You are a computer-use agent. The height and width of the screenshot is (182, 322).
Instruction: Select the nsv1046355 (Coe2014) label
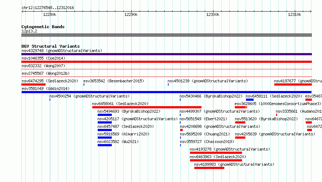pos(43,58)
